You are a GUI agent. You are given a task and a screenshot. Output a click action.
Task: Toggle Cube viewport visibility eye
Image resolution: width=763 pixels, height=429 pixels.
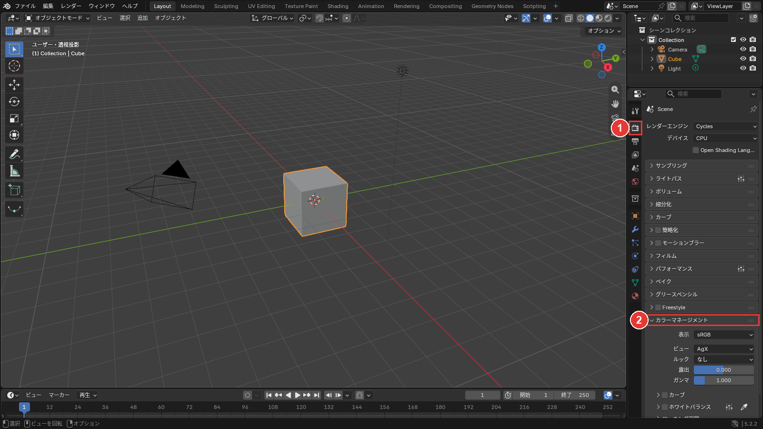click(743, 59)
